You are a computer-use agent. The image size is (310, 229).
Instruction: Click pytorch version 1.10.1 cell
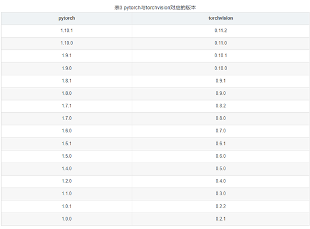[67, 31]
